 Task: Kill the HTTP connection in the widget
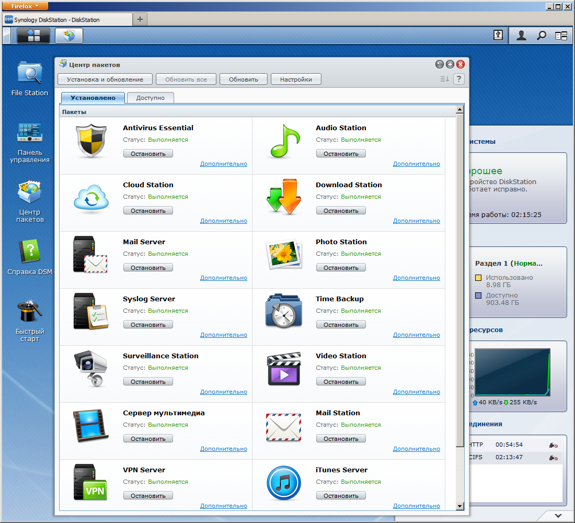pyautogui.click(x=554, y=445)
